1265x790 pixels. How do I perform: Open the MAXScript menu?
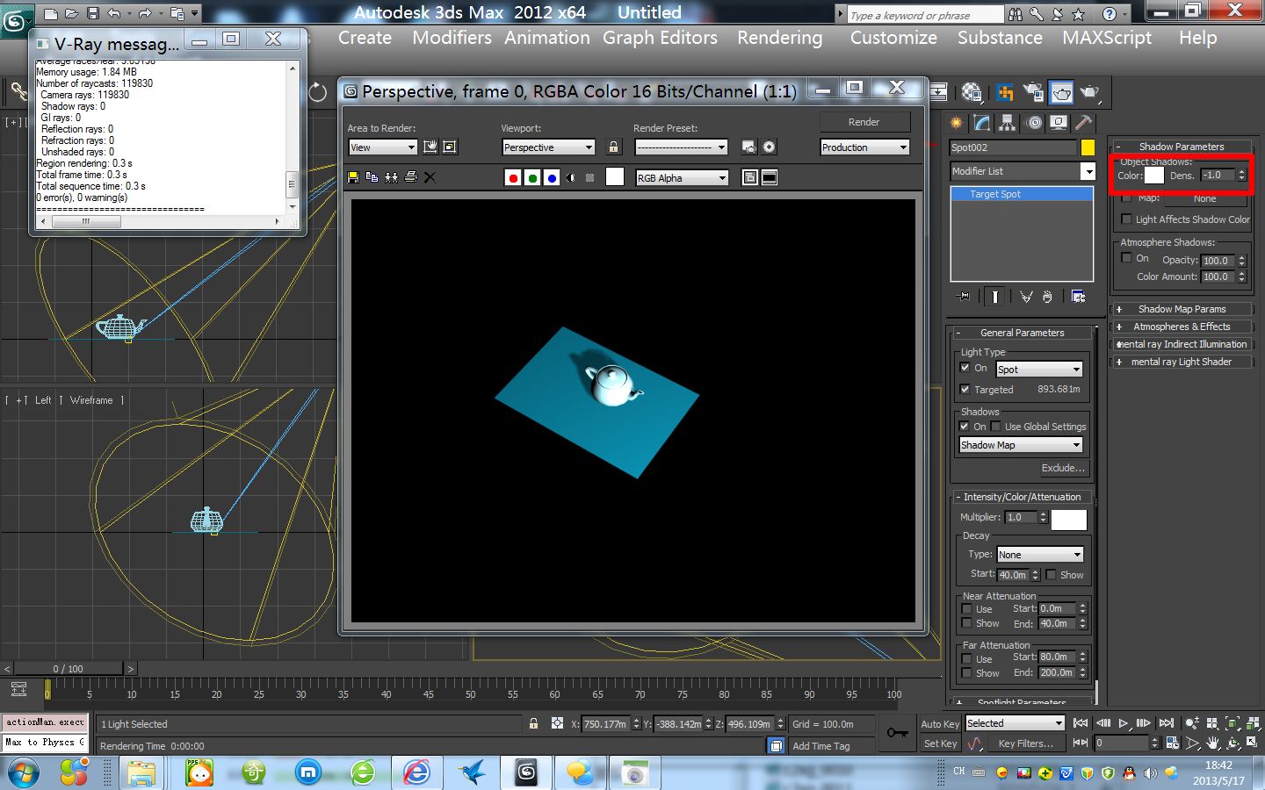point(1106,38)
